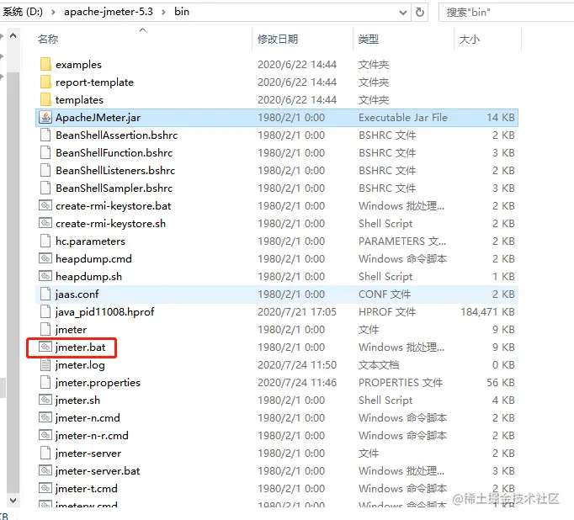This screenshot has height=520, width=574.
Task: Select the heapdump.cmd script icon
Action: 45,258
